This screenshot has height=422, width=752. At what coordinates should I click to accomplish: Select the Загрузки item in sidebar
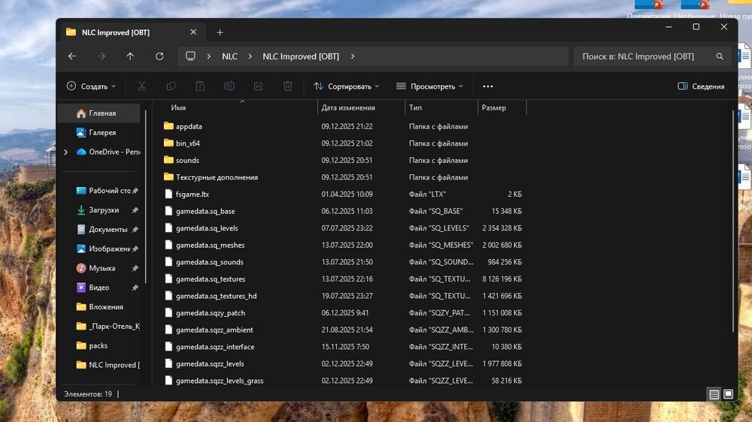(103, 210)
